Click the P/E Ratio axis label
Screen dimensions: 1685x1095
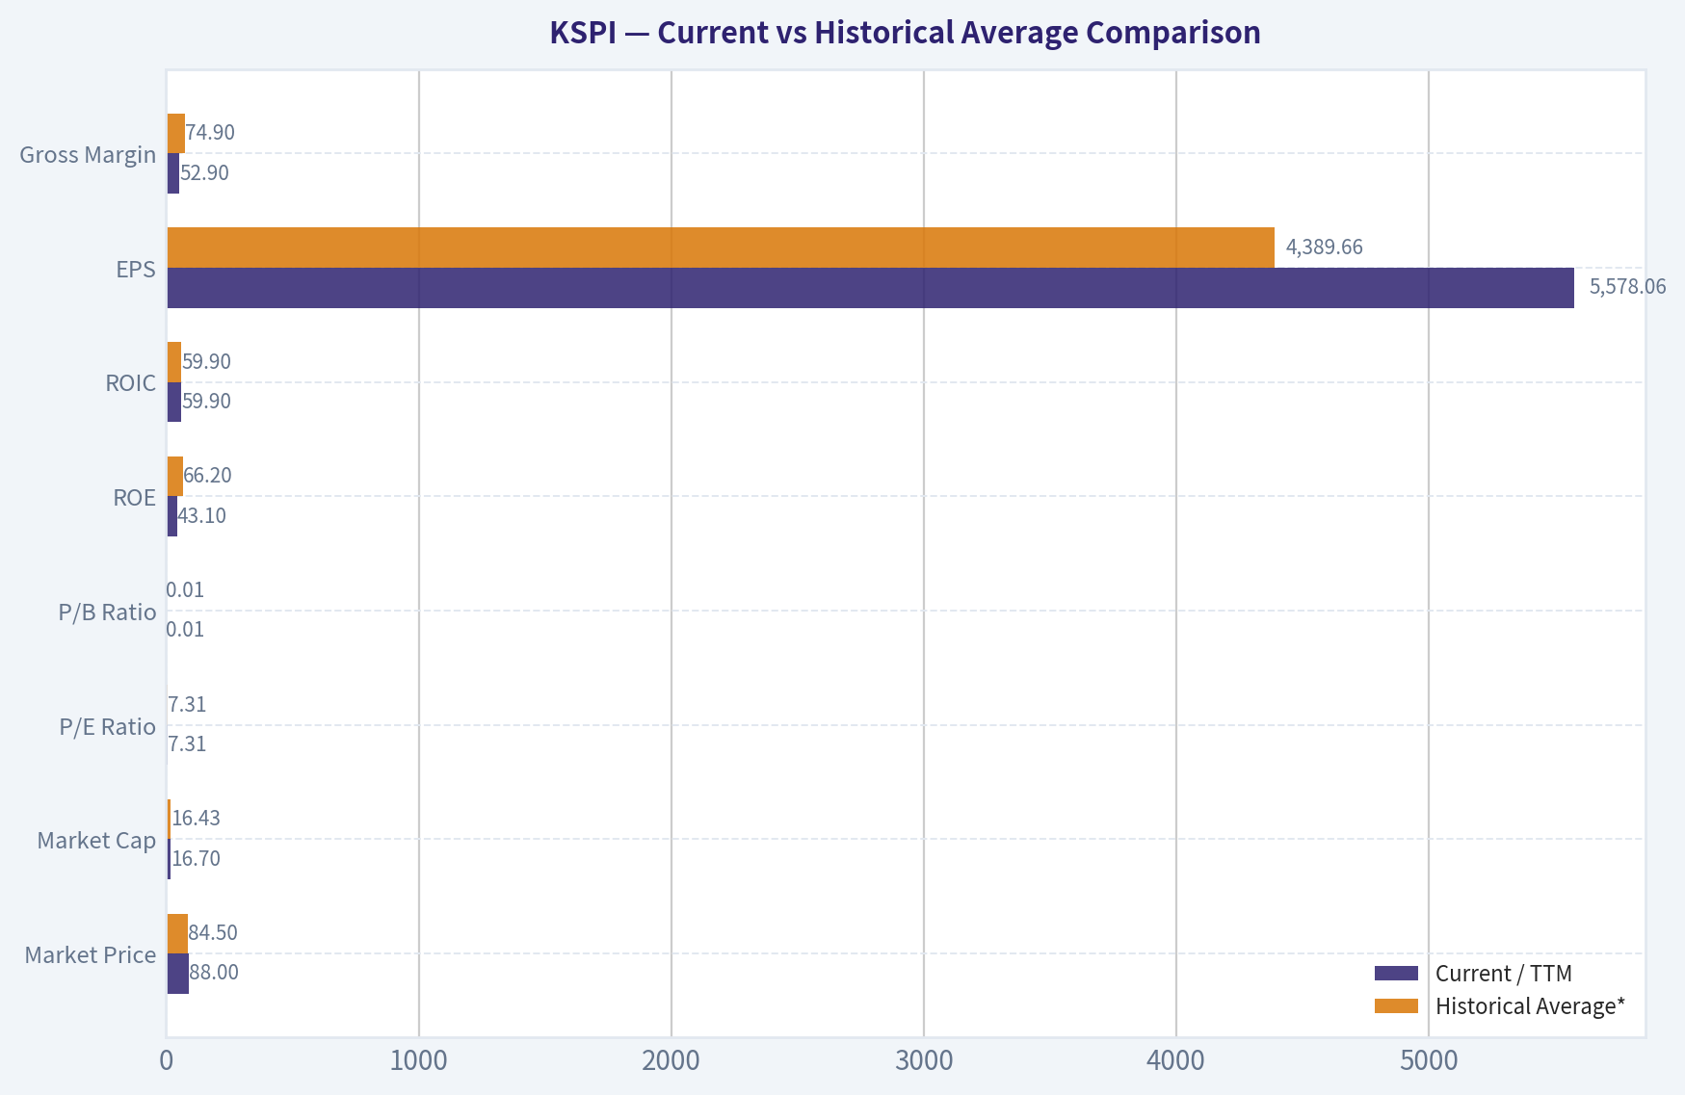[108, 727]
